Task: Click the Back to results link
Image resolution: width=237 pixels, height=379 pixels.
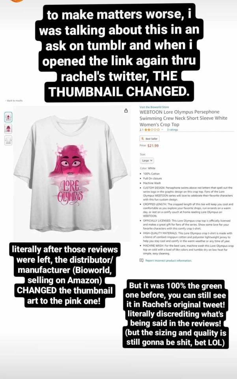Action: tap(14, 101)
